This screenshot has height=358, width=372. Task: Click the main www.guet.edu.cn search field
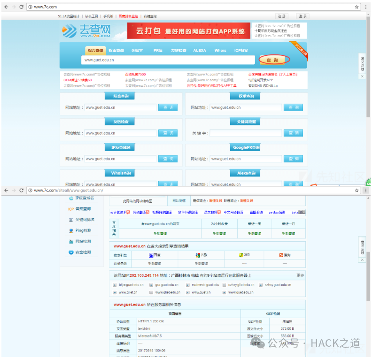coord(168,60)
